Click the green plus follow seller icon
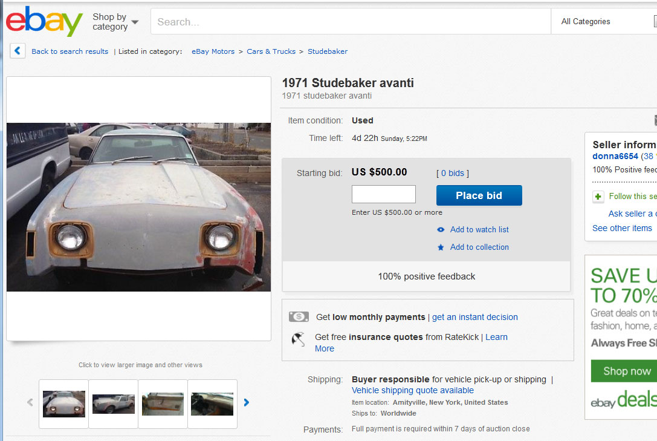 pyautogui.click(x=598, y=197)
